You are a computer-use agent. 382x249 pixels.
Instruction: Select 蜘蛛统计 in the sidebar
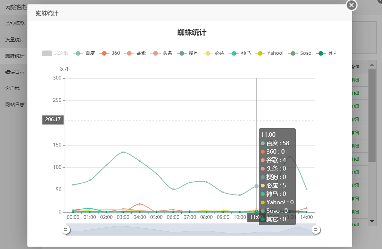[x=15, y=56]
